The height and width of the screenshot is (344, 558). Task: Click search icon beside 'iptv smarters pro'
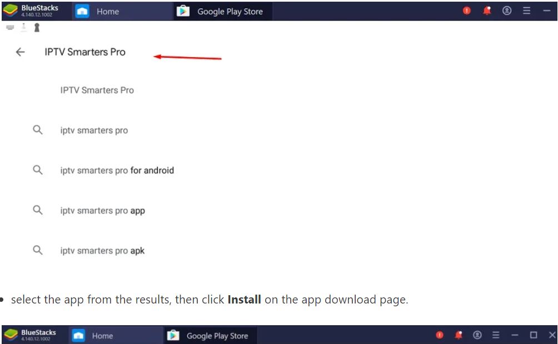(38, 130)
